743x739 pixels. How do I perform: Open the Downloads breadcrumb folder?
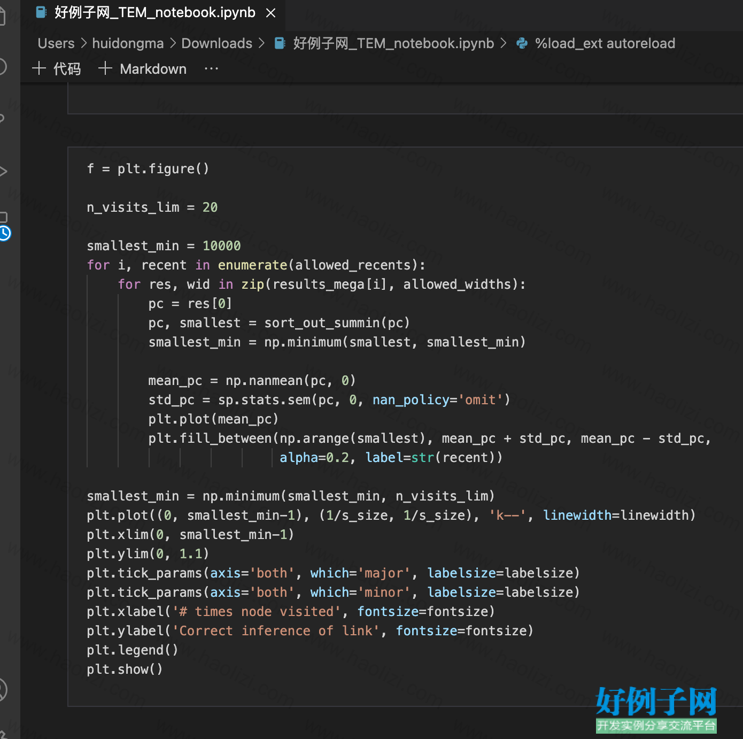pyautogui.click(x=216, y=43)
